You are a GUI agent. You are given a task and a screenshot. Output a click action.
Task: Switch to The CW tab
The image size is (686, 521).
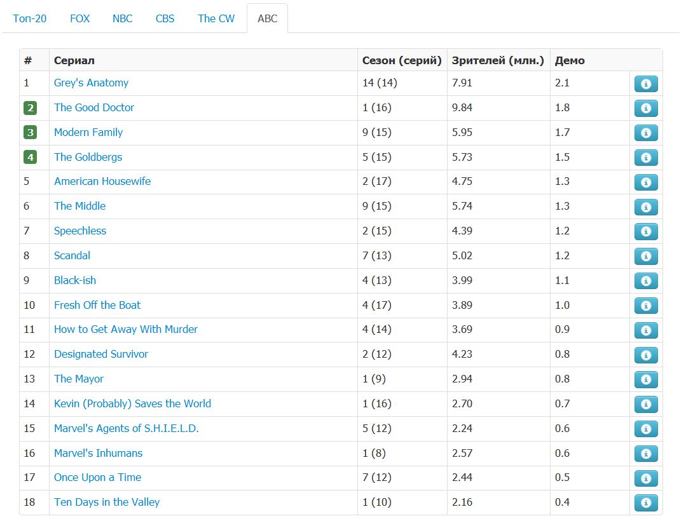[x=216, y=18]
